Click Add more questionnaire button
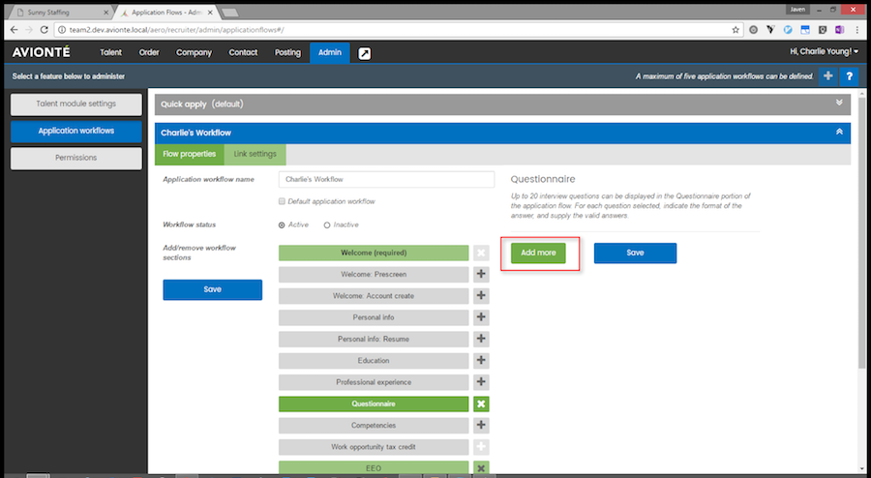871x478 pixels. coord(538,253)
